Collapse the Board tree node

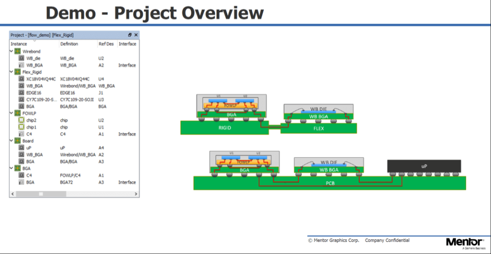pyautogui.click(x=12, y=141)
